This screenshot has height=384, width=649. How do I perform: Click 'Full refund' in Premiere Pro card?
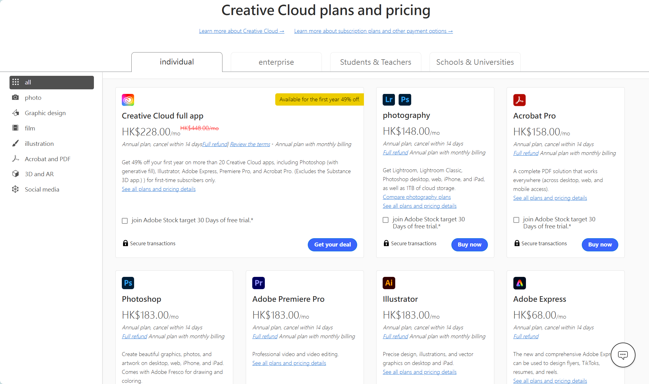click(x=265, y=336)
